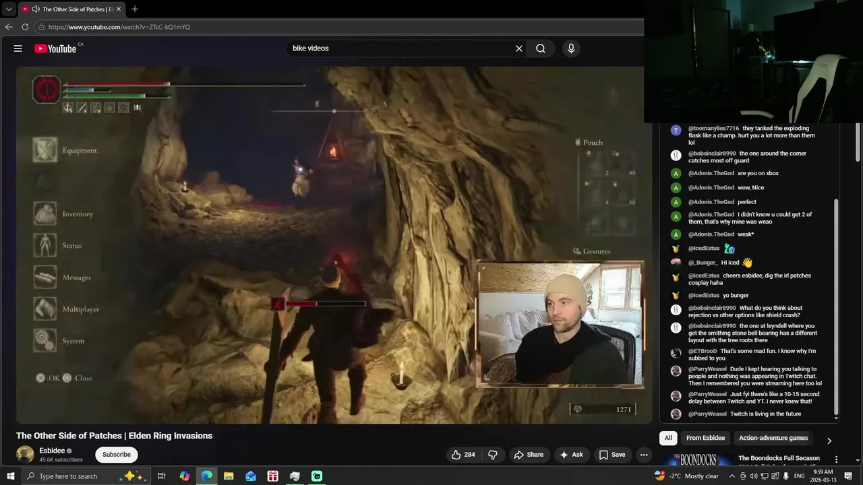This screenshot has width=863, height=485.
Task: Open a new browser tab
Action: pos(135,9)
